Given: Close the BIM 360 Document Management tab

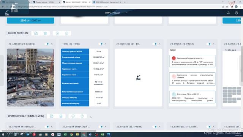Looking at the screenshot, I should tap(120, 2).
